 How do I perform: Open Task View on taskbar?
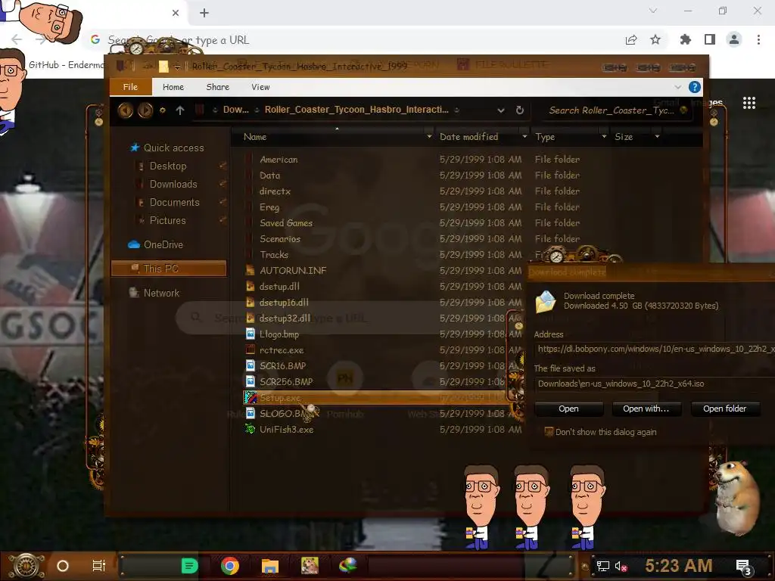[x=99, y=566]
